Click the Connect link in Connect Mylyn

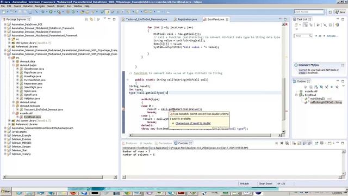tap(303, 70)
